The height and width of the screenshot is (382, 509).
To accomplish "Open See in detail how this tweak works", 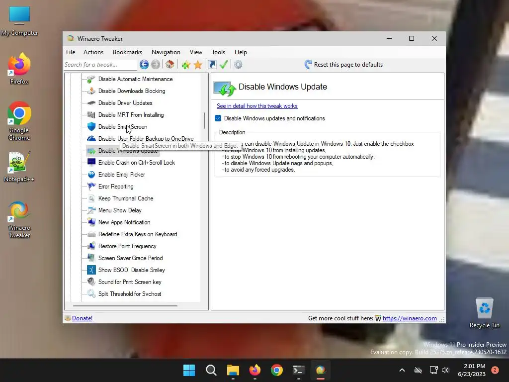I will click(x=257, y=106).
